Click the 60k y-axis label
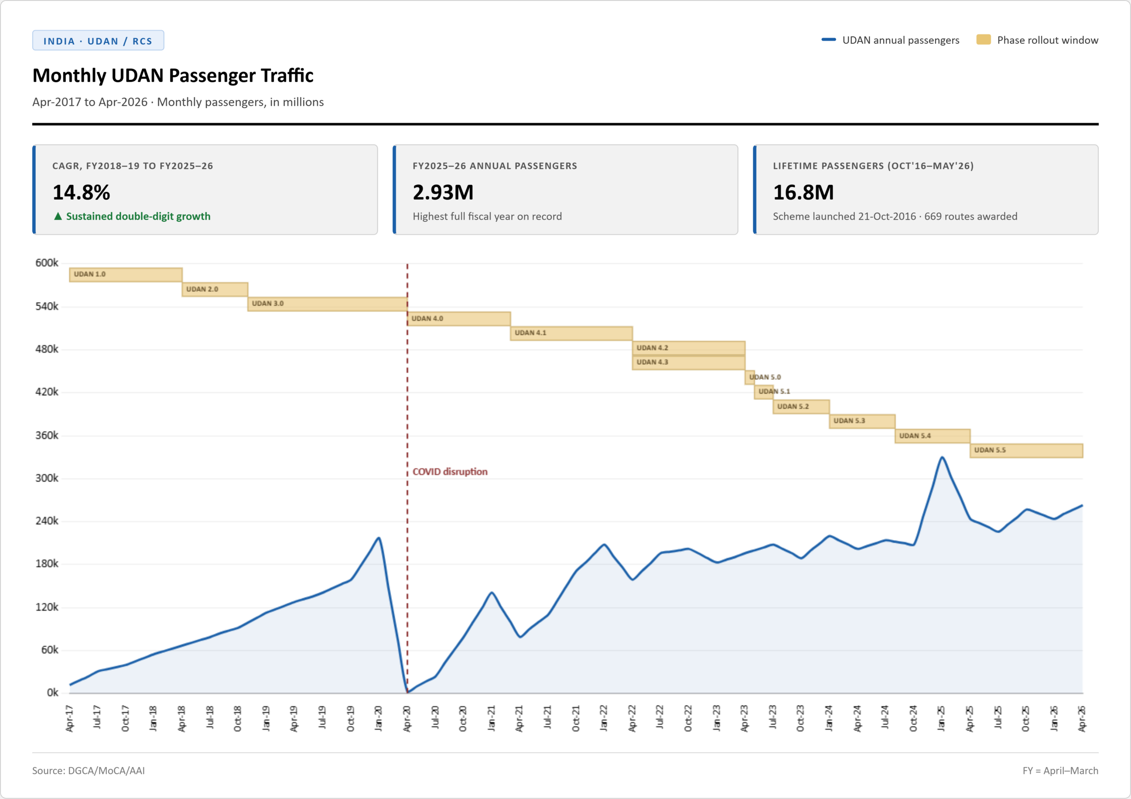Image resolution: width=1131 pixels, height=799 pixels. pyautogui.click(x=50, y=650)
